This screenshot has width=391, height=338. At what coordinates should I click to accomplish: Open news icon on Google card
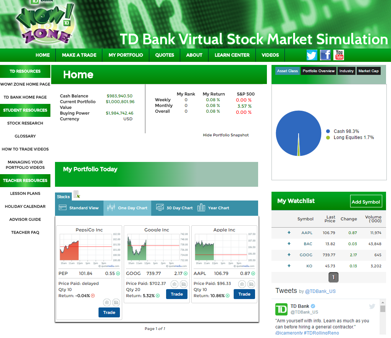[184, 284]
